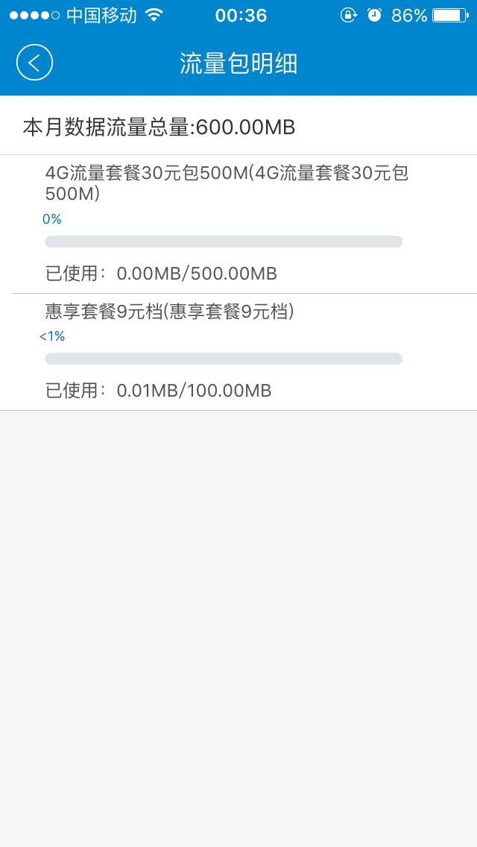Click the 4G package usage progress bar

click(x=224, y=242)
